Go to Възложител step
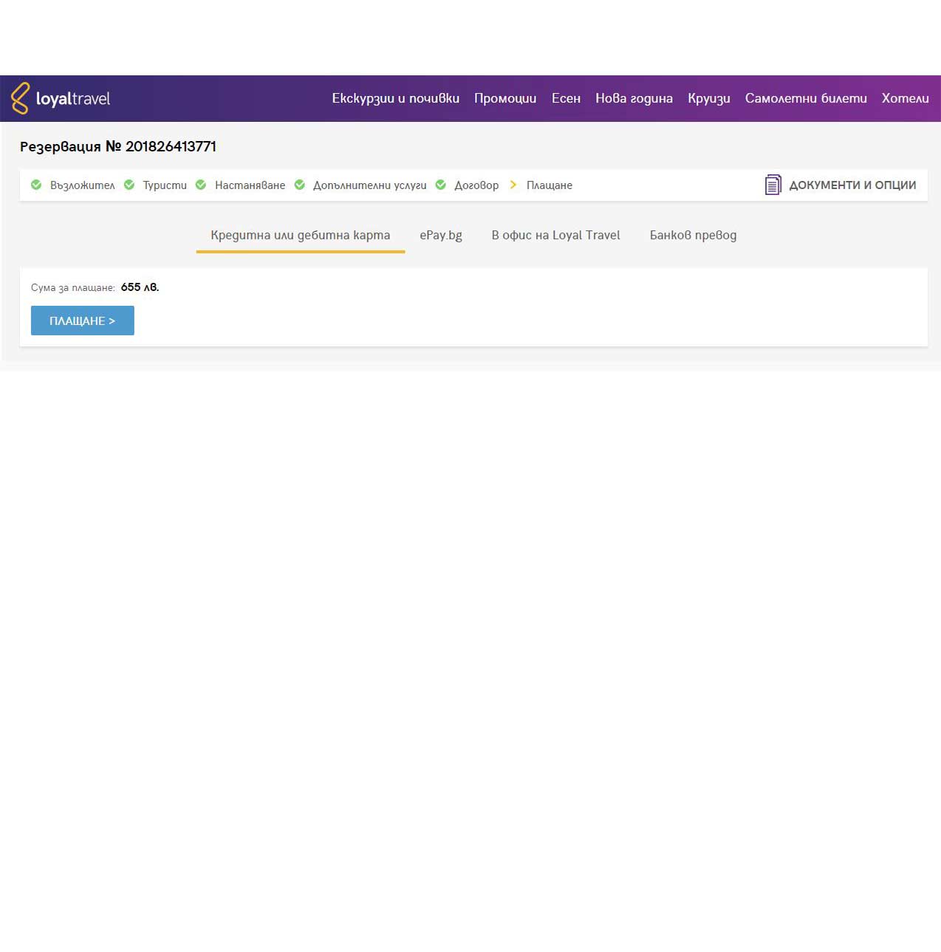 [x=83, y=185]
